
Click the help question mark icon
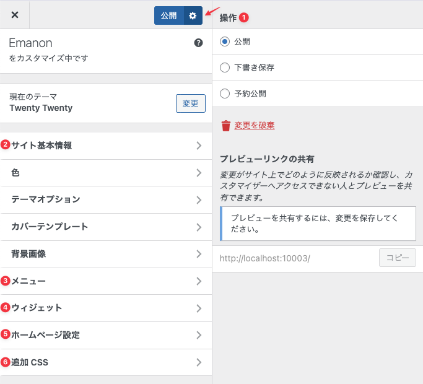click(198, 43)
